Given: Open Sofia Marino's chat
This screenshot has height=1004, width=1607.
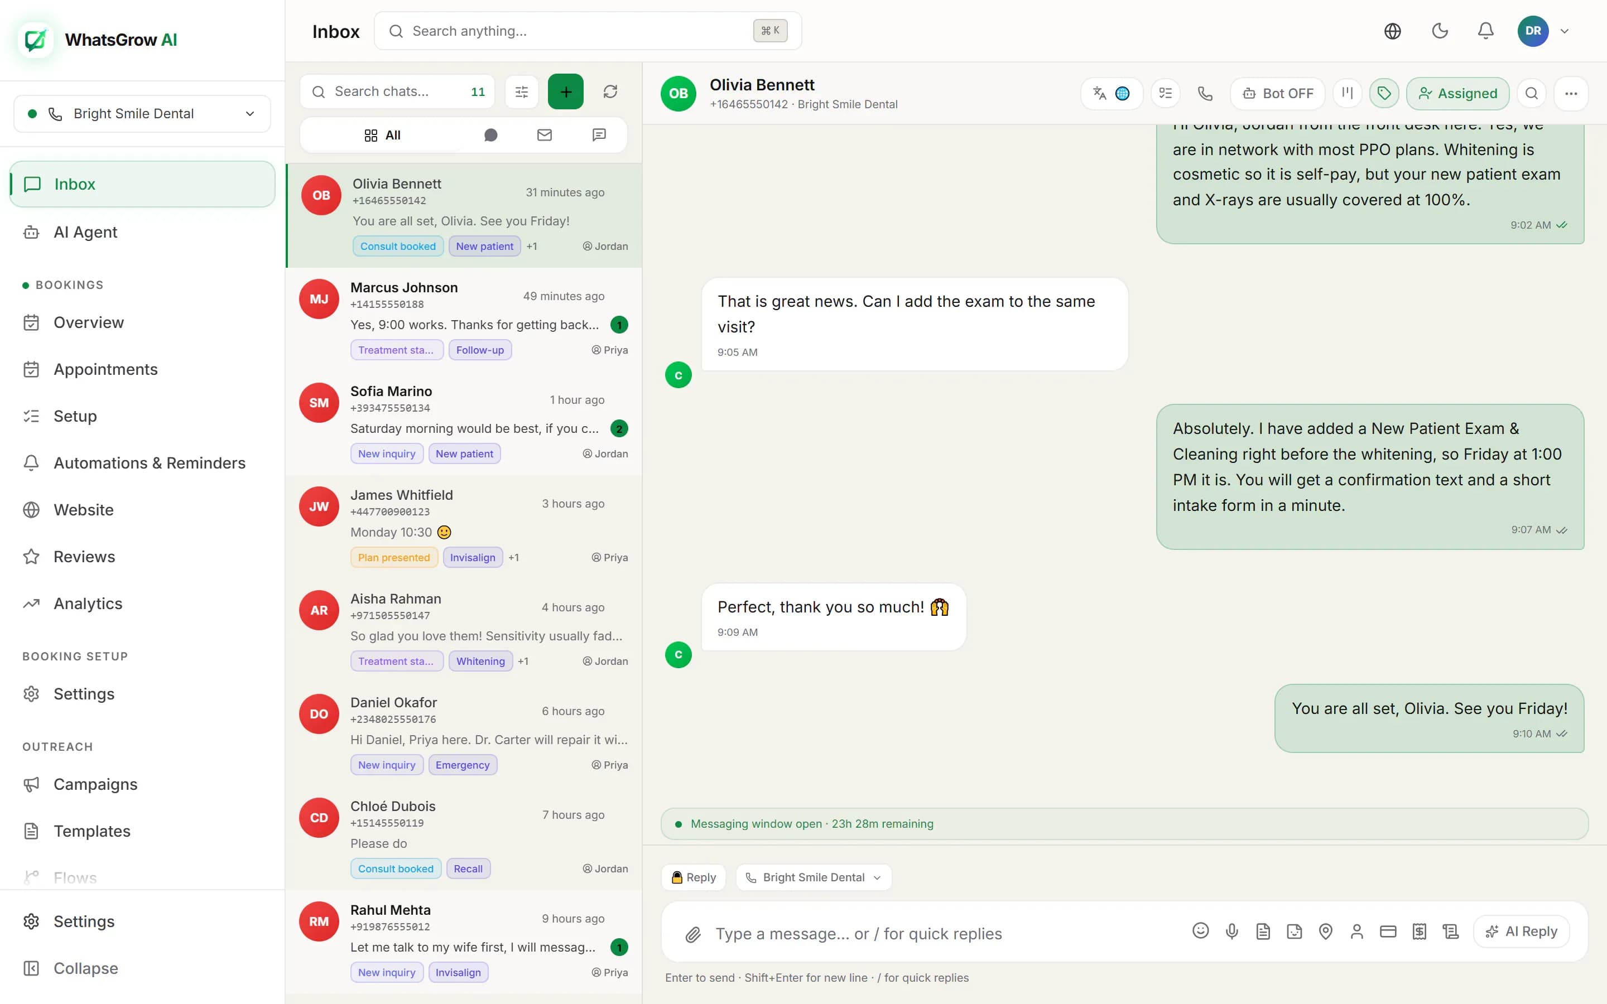Looking at the screenshot, I should click(464, 423).
